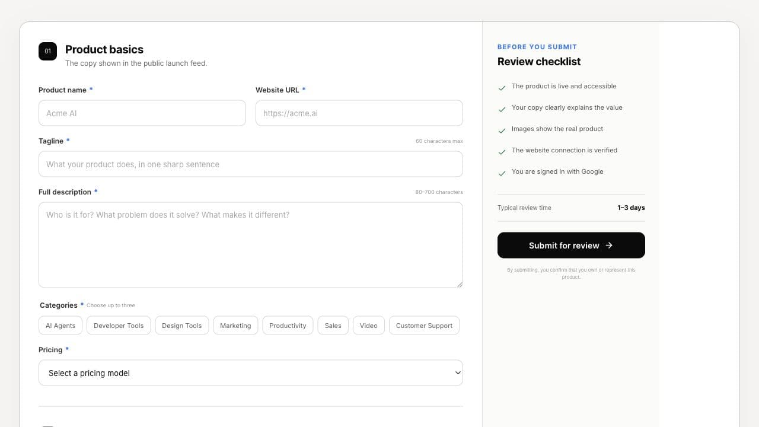
Task: Click the BEFORE YOU SUBMIT label
Action: point(537,47)
